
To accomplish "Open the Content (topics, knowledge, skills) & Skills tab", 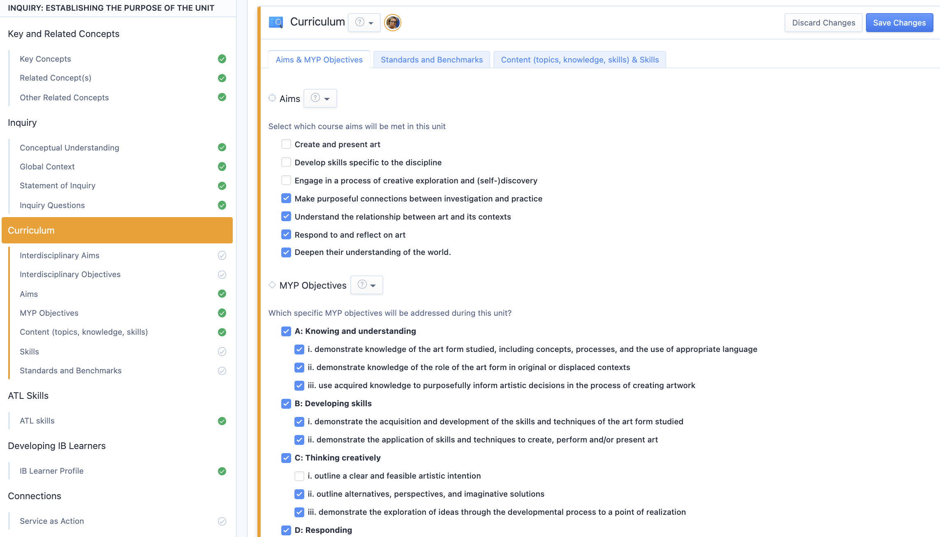I will 580,60.
